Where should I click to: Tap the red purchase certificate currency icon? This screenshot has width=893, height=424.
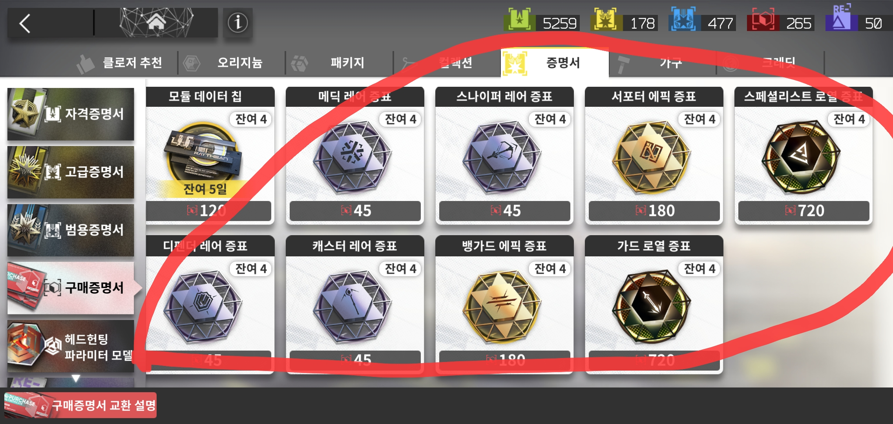(762, 20)
